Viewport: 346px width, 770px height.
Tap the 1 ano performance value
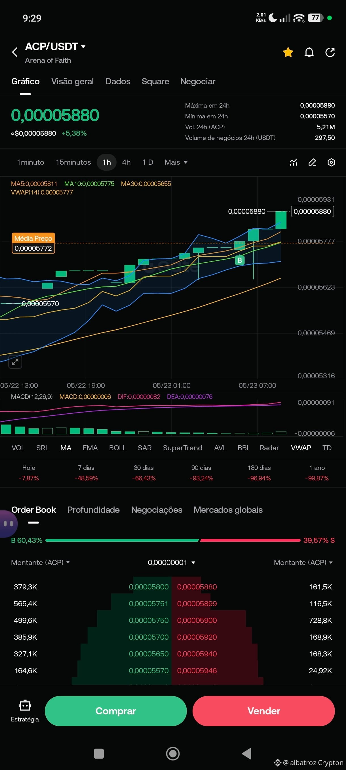tap(317, 478)
